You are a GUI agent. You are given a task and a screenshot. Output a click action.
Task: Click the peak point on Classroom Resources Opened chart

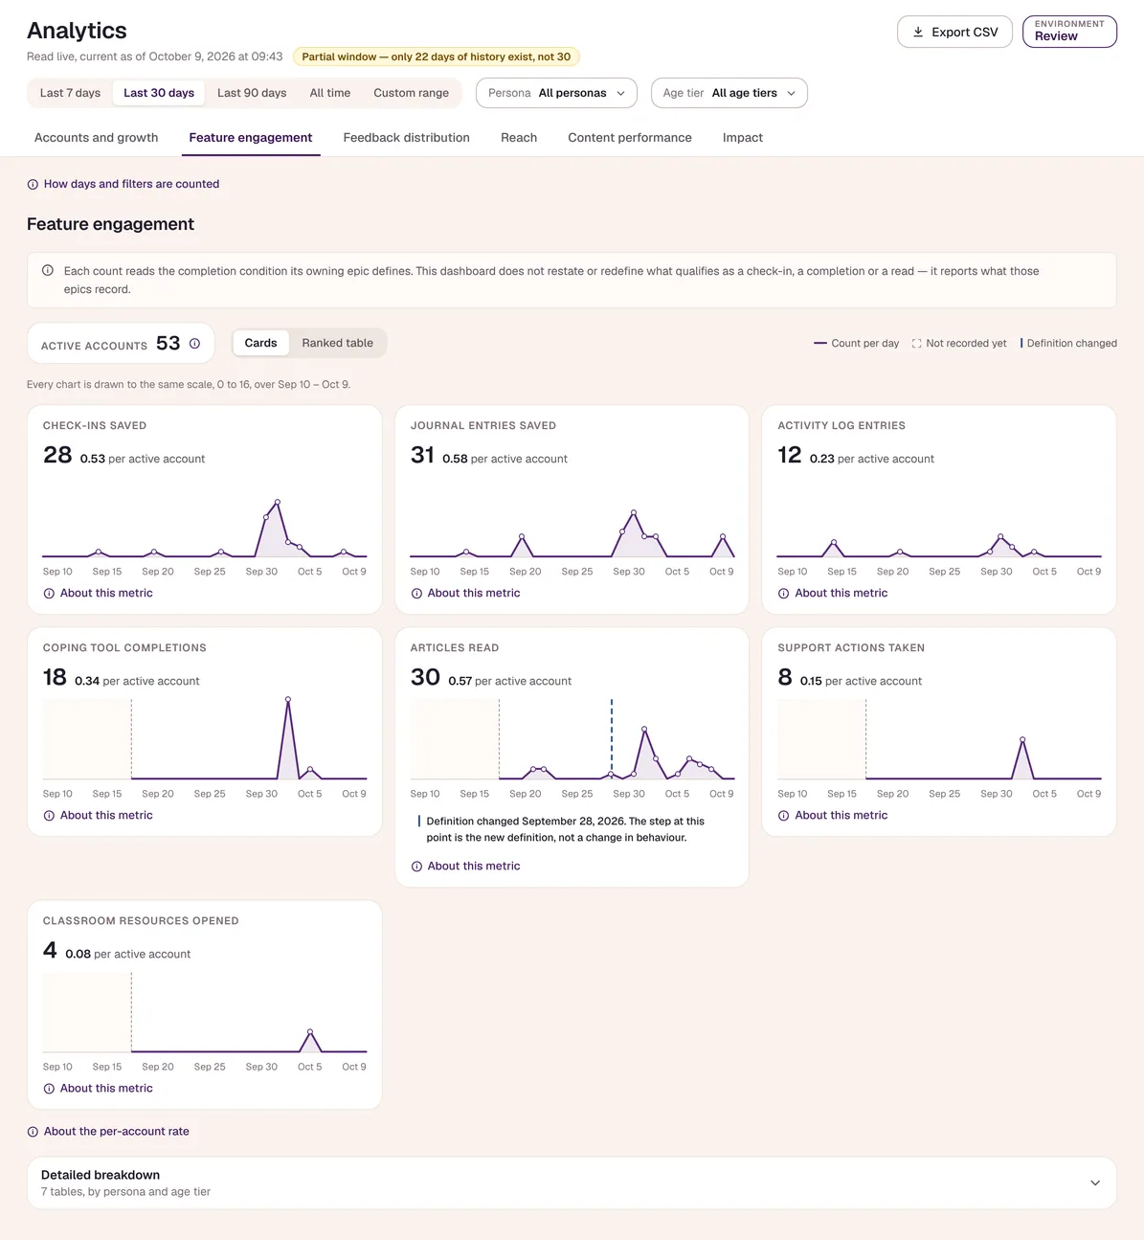tap(310, 1031)
